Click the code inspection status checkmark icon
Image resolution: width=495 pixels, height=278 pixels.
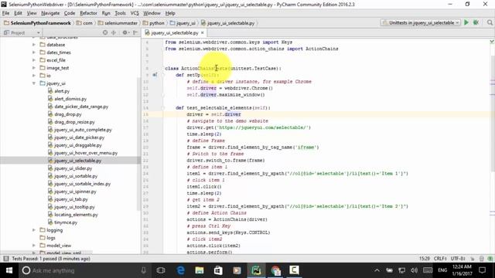(x=492, y=42)
